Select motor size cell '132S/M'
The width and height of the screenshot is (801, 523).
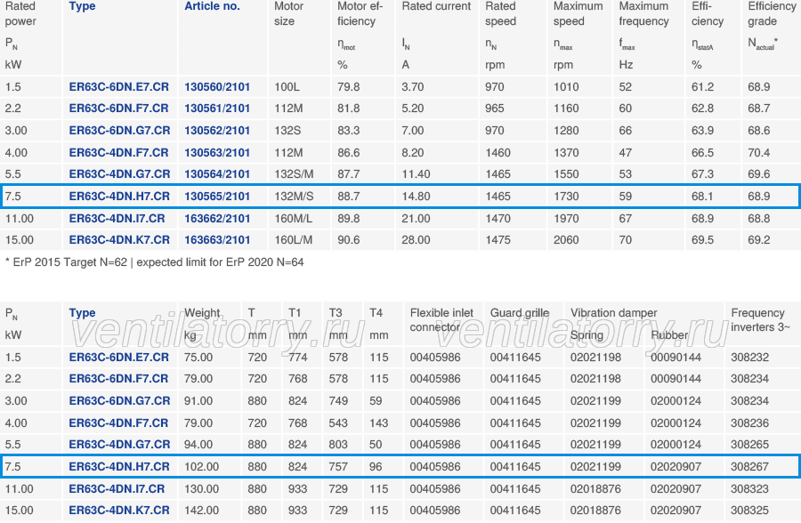click(294, 174)
